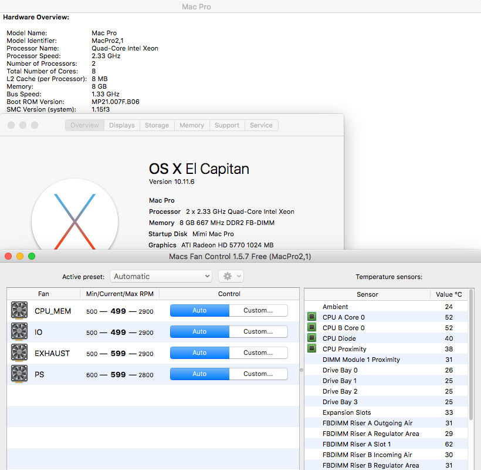Switch to Memory tab in About This Mac
Screen dimensions: 481x470
click(x=192, y=125)
